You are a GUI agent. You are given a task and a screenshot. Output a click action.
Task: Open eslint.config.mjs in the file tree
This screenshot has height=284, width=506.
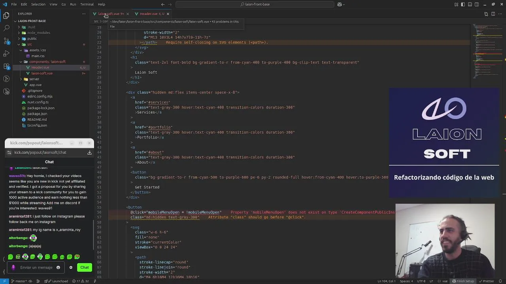tap(40, 96)
